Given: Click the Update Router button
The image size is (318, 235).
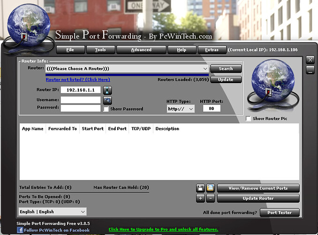Looking at the screenshot, I should (x=258, y=198).
